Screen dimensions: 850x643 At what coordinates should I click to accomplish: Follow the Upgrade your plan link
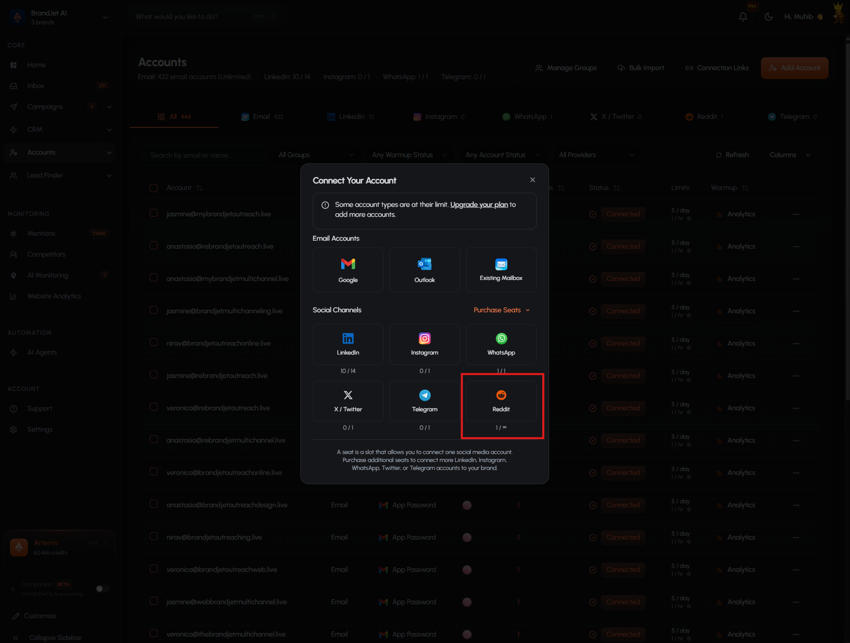tap(479, 204)
